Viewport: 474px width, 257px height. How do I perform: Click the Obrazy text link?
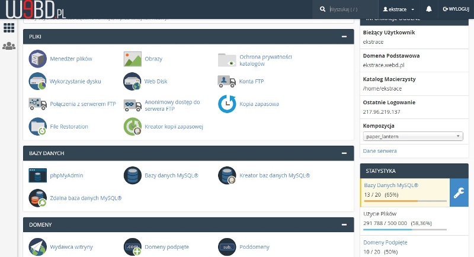pos(153,59)
